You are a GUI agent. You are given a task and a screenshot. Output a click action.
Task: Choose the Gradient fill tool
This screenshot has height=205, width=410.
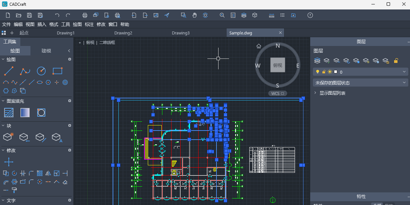pos(25,113)
